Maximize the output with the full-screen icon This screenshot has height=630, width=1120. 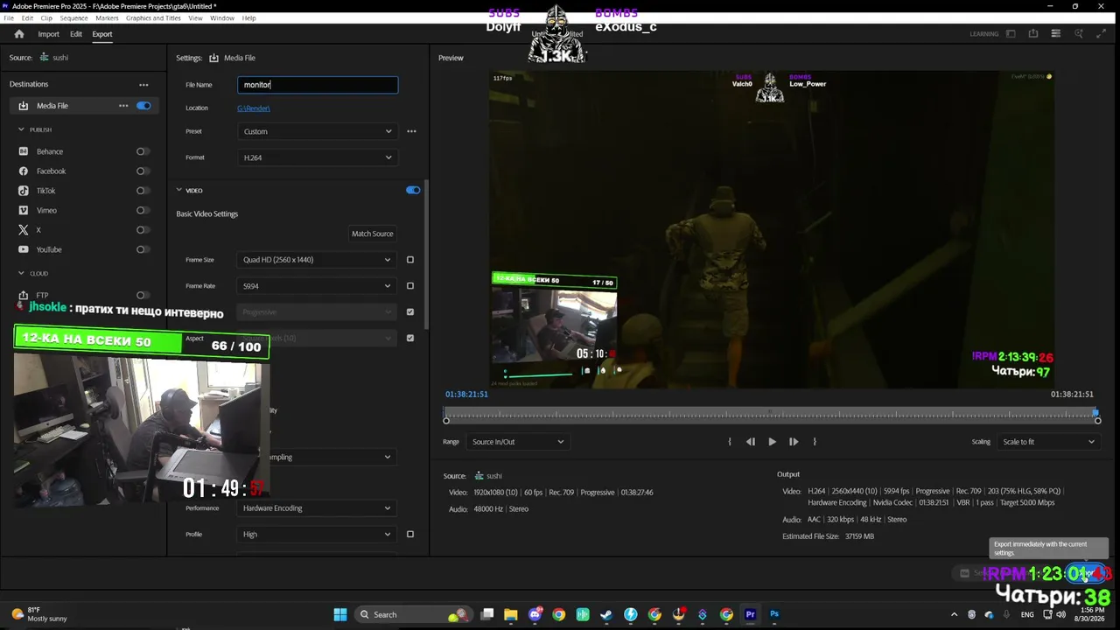coord(1102,34)
